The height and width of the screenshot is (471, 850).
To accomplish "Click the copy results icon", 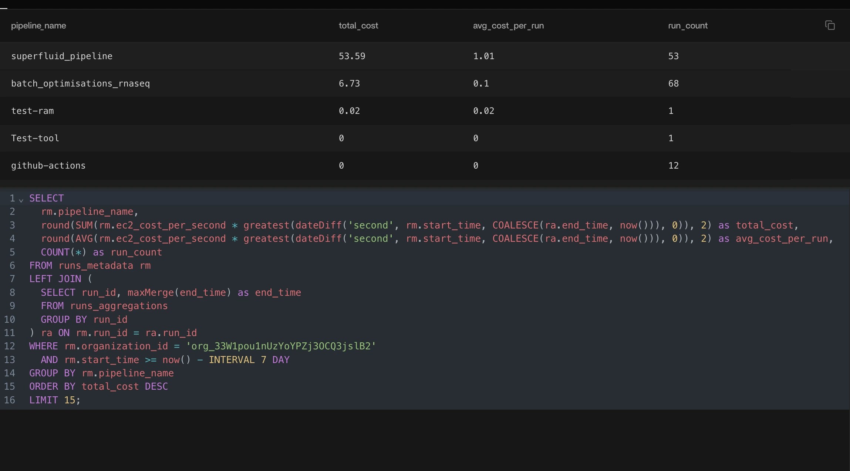I will coord(830,25).
